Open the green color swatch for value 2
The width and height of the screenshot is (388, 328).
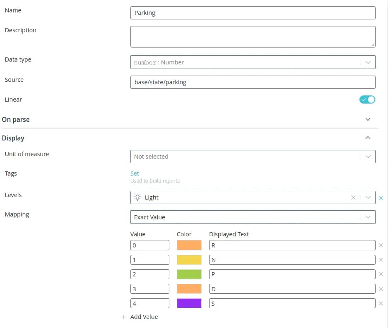click(189, 274)
